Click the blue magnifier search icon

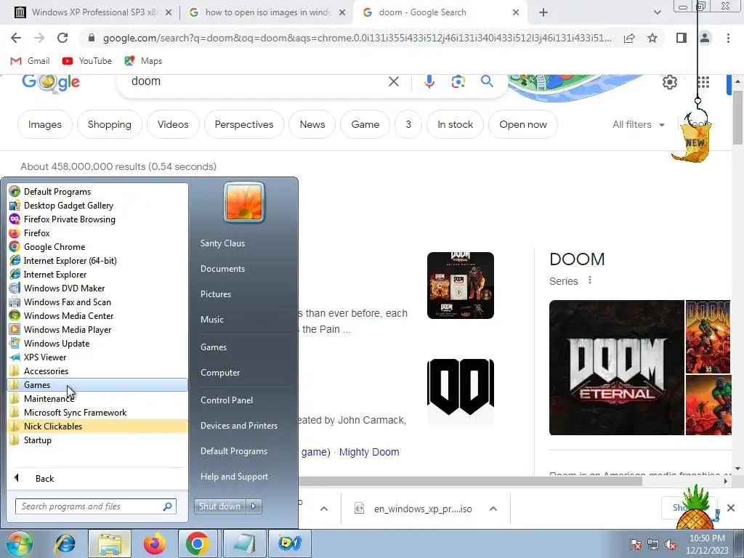[487, 81]
